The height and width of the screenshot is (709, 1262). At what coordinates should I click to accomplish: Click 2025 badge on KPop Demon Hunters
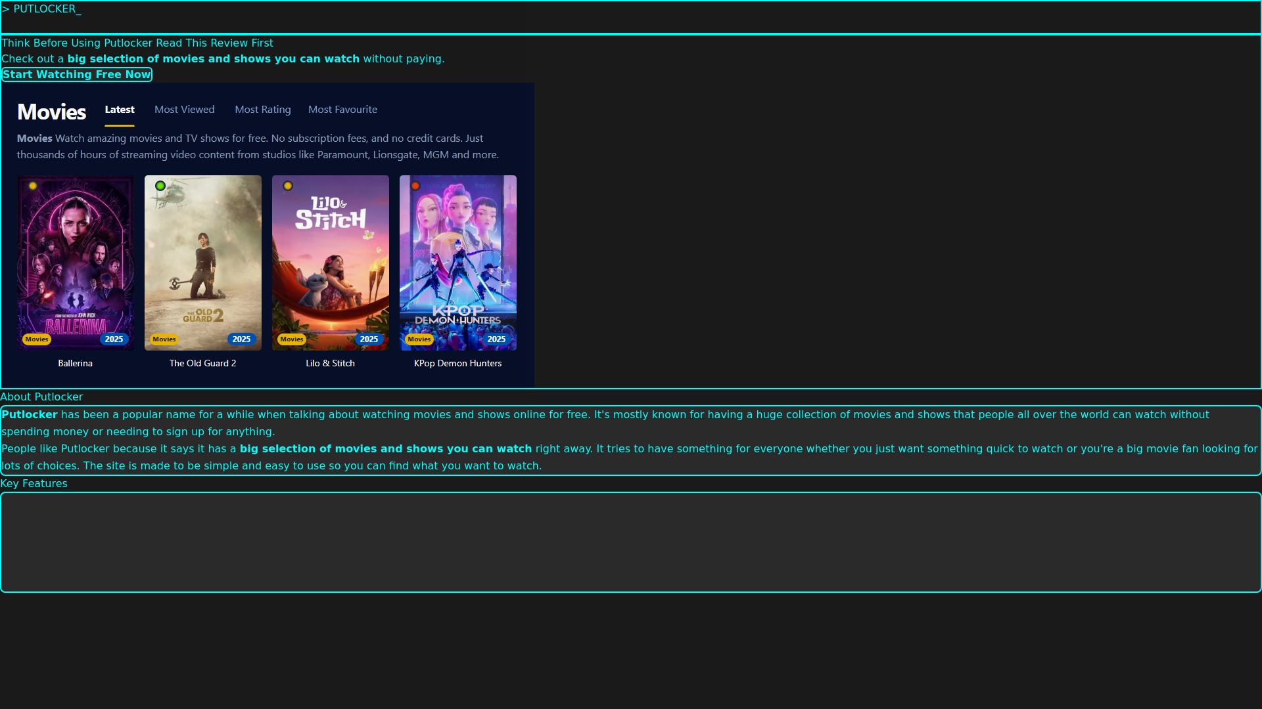click(497, 339)
